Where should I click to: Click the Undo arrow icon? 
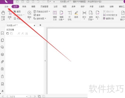(38, 2)
